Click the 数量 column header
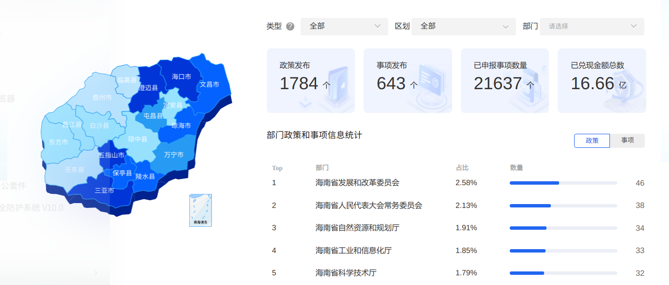 coord(516,168)
